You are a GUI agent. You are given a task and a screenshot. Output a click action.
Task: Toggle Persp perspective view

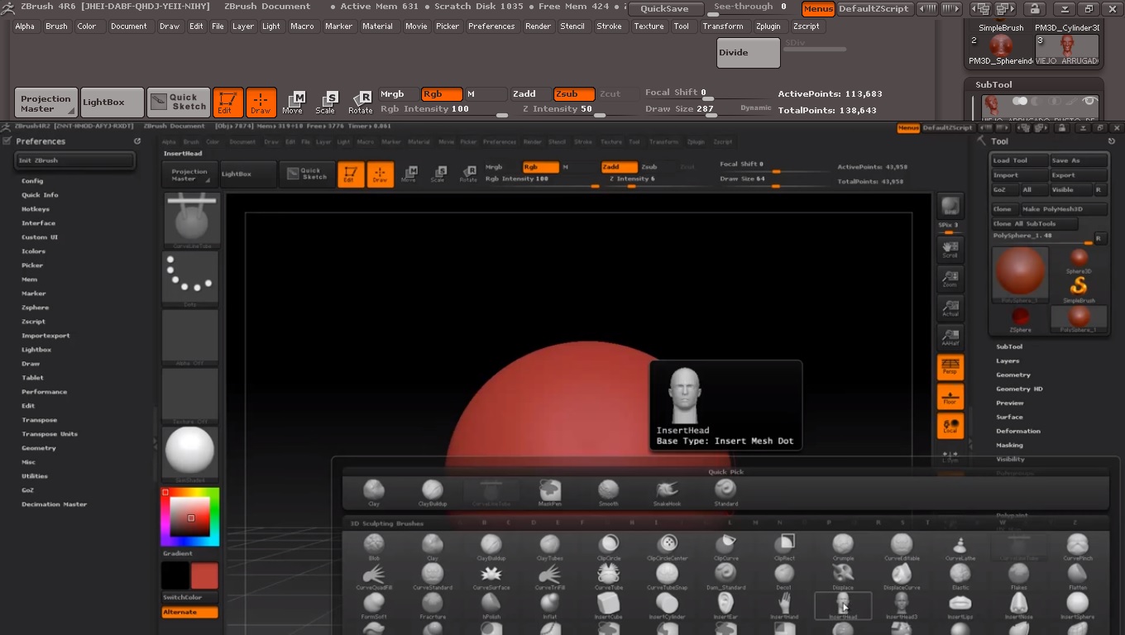(950, 367)
